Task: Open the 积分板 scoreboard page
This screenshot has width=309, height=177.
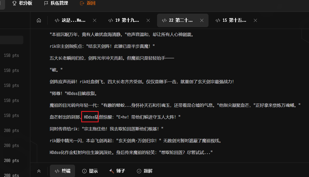Action: pyautogui.click(x=25, y=3)
